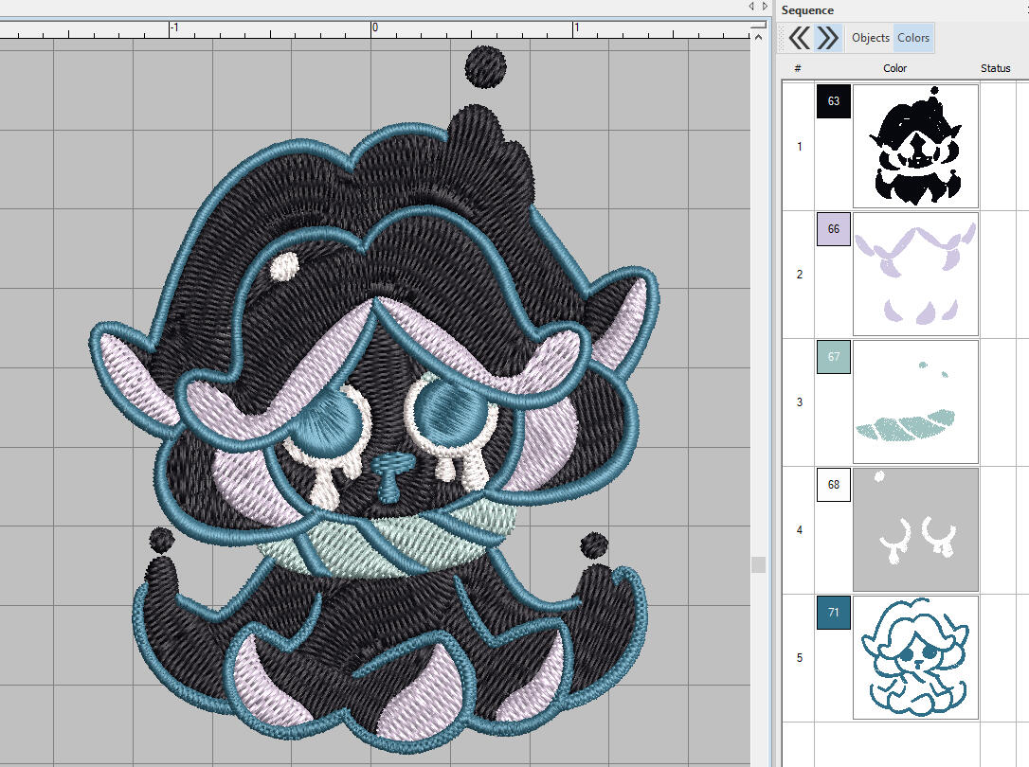Click sequence row number 3
This screenshot has height=767, width=1029.
799,401
